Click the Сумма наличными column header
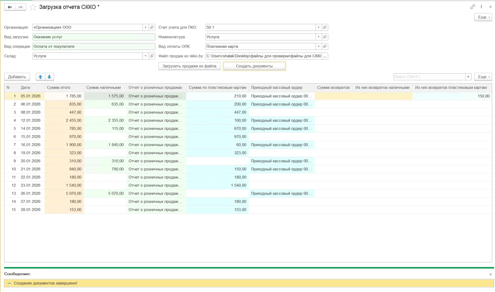This screenshot has width=495, height=292. 105,87
